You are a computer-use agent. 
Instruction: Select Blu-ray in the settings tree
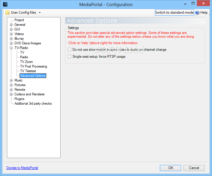click(19, 39)
